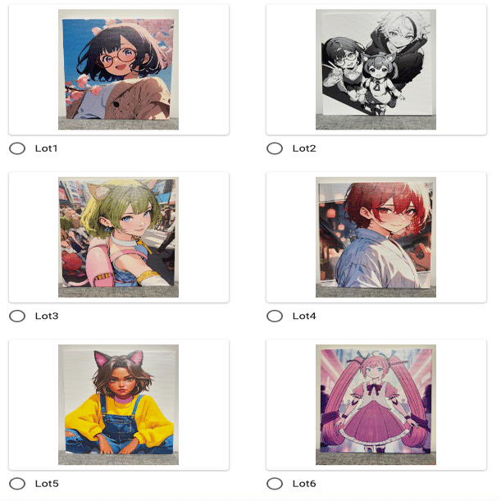The image size is (501, 501).
Task: Click the Lot6 label text
Action: 304,484
